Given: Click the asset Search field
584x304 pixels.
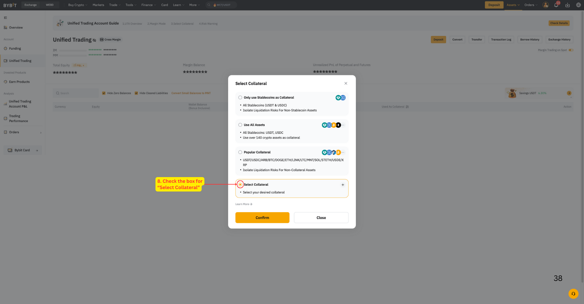Looking at the screenshot, I should [x=76, y=93].
